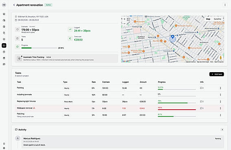Image resolution: width=231 pixels, height=150 pixels.
Task: Switch the map to Map view
Action: pos(208,19)
